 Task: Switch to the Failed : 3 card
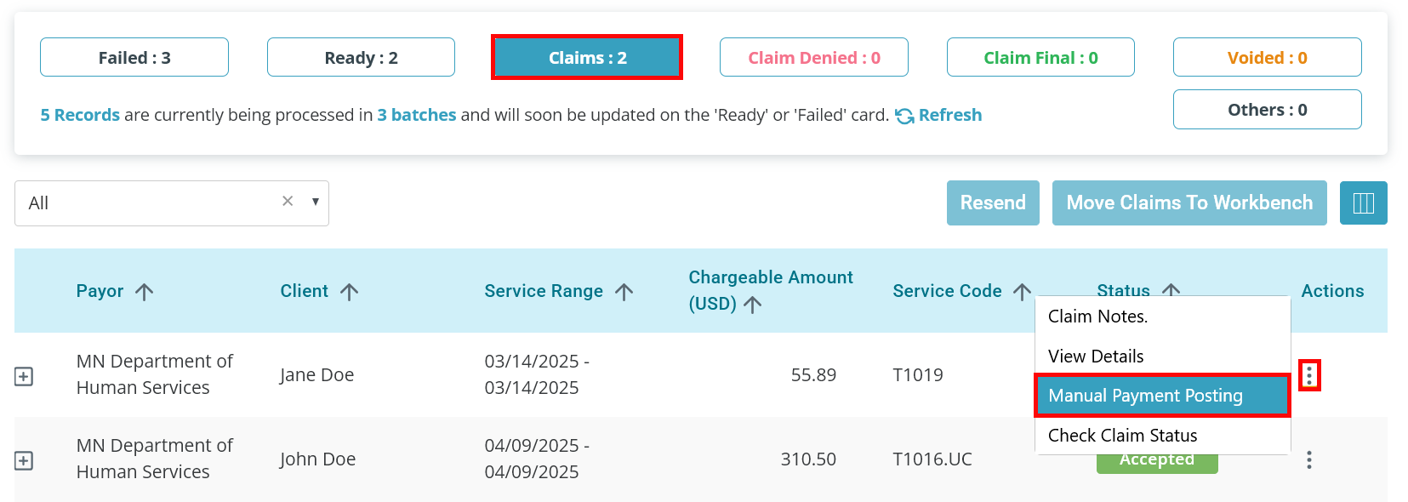pyautogui.click(x=134, y=58)
